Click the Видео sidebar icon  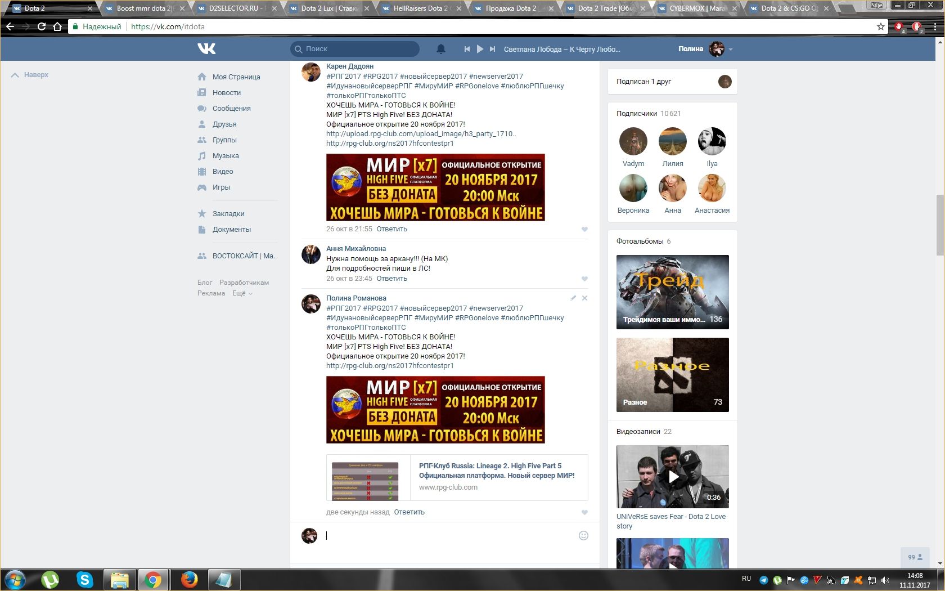[202, 171]
